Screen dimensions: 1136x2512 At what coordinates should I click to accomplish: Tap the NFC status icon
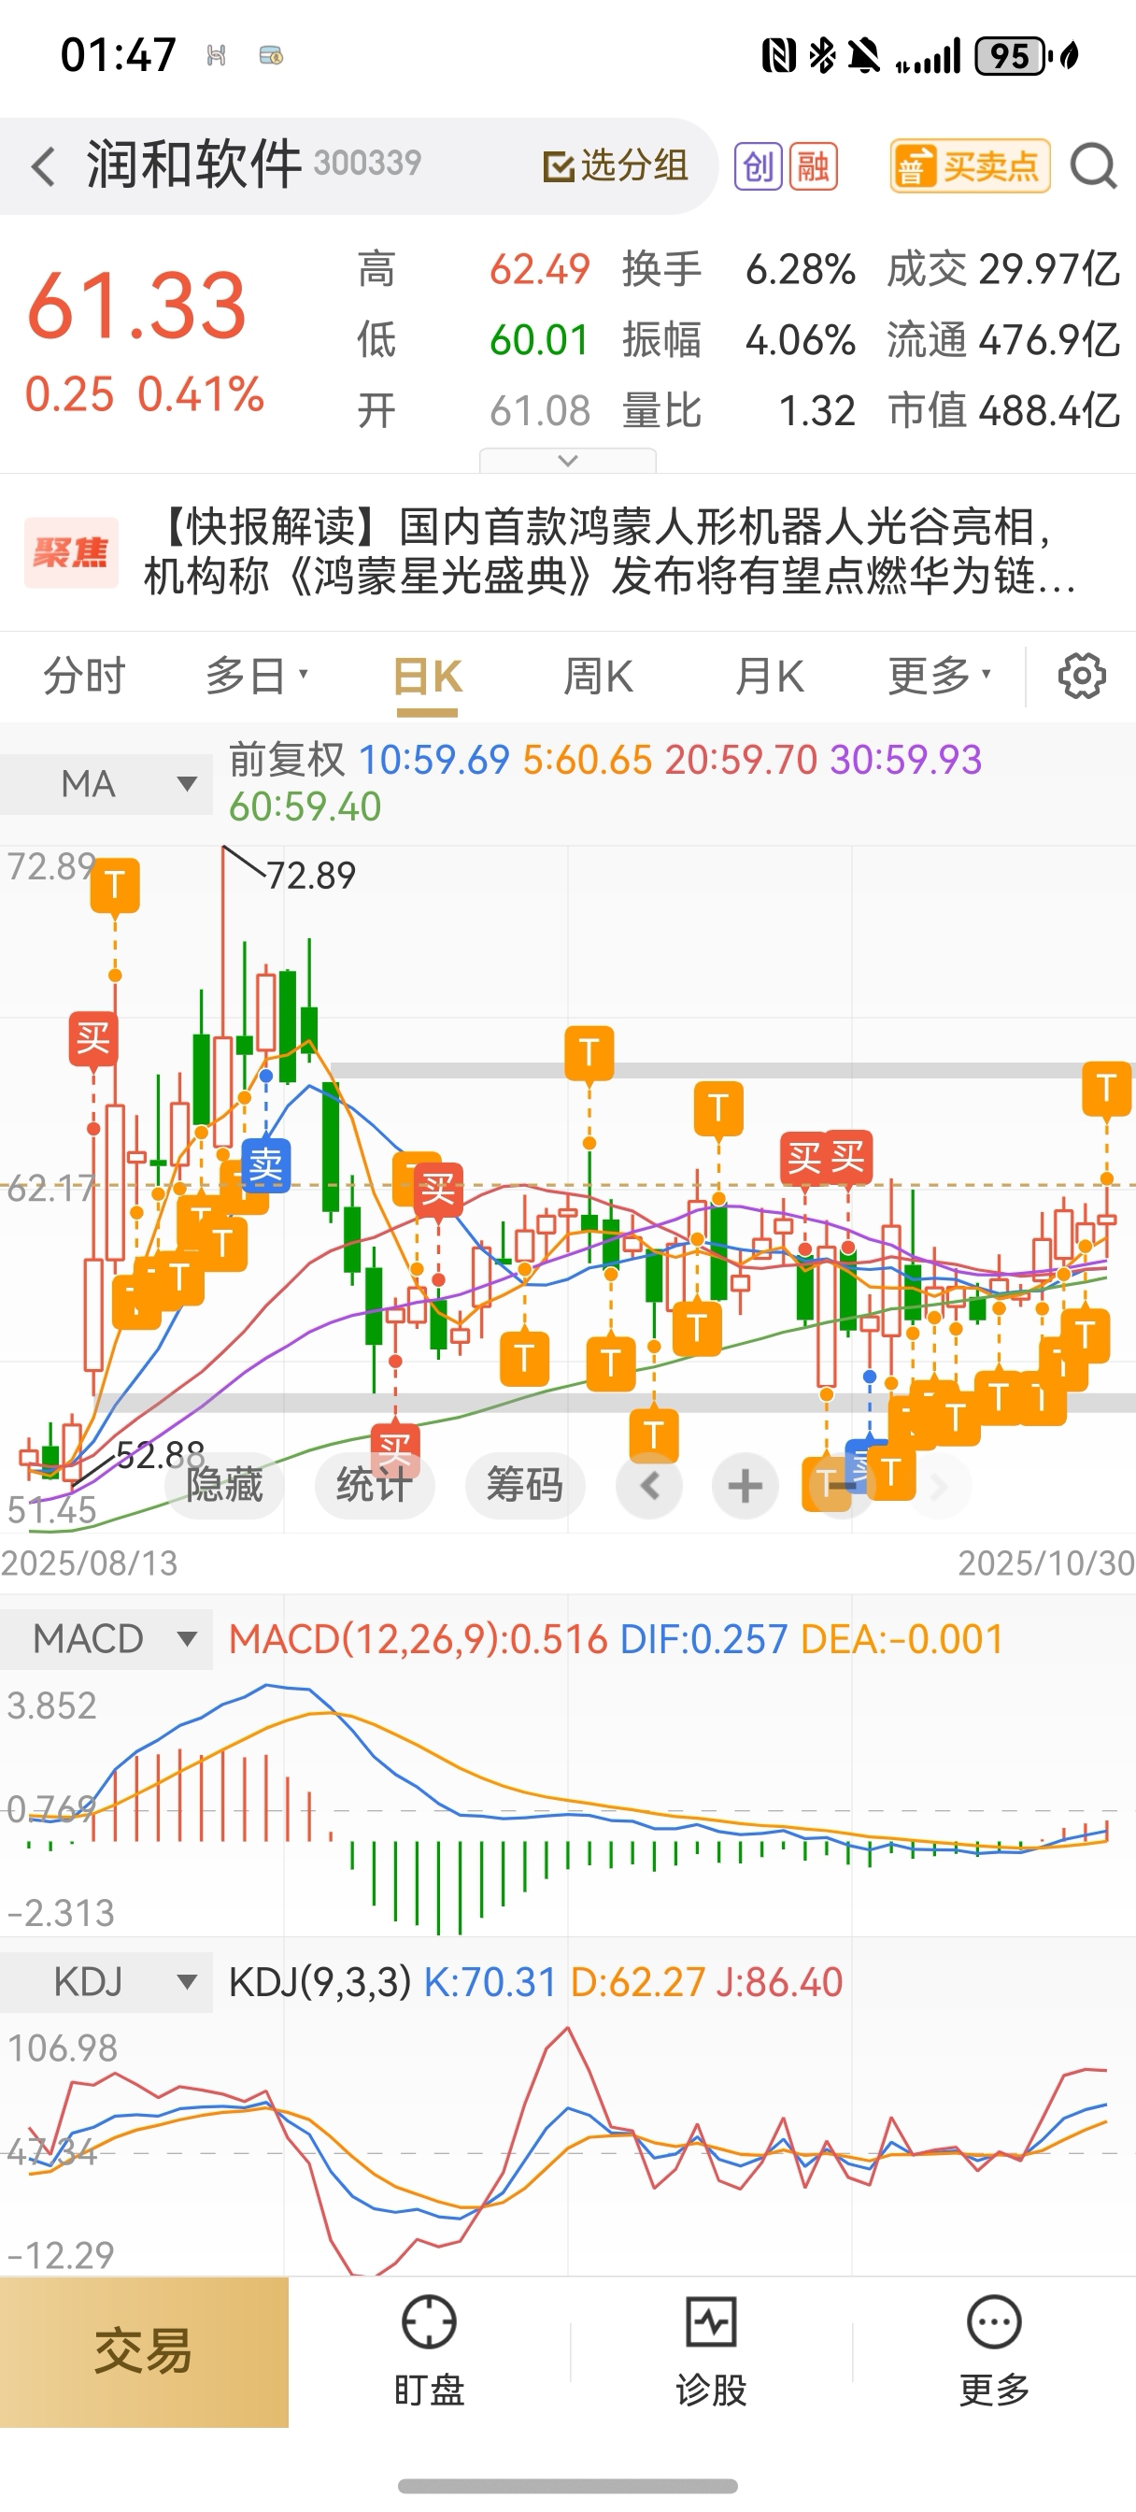coord(779,55)
